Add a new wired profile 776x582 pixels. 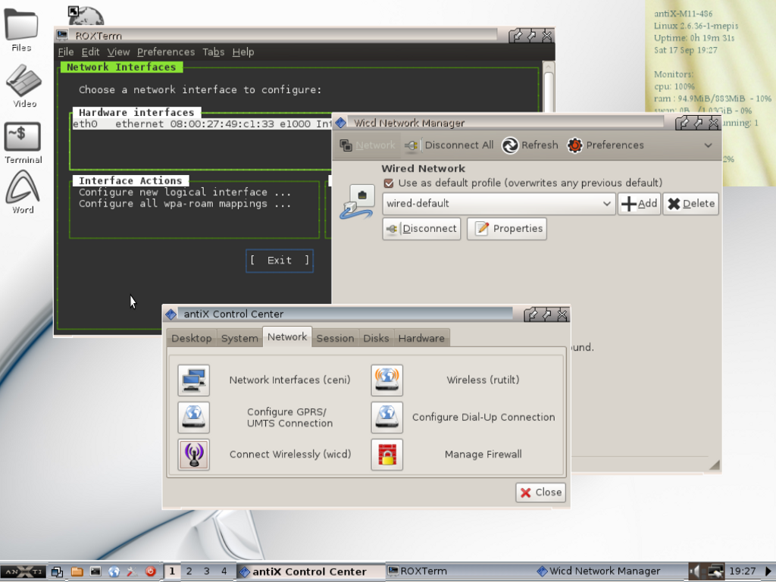click(x=639, y=203)
